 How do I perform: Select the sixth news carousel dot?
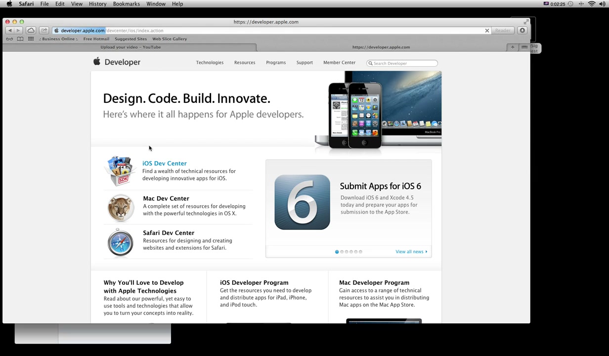point(360,252)
